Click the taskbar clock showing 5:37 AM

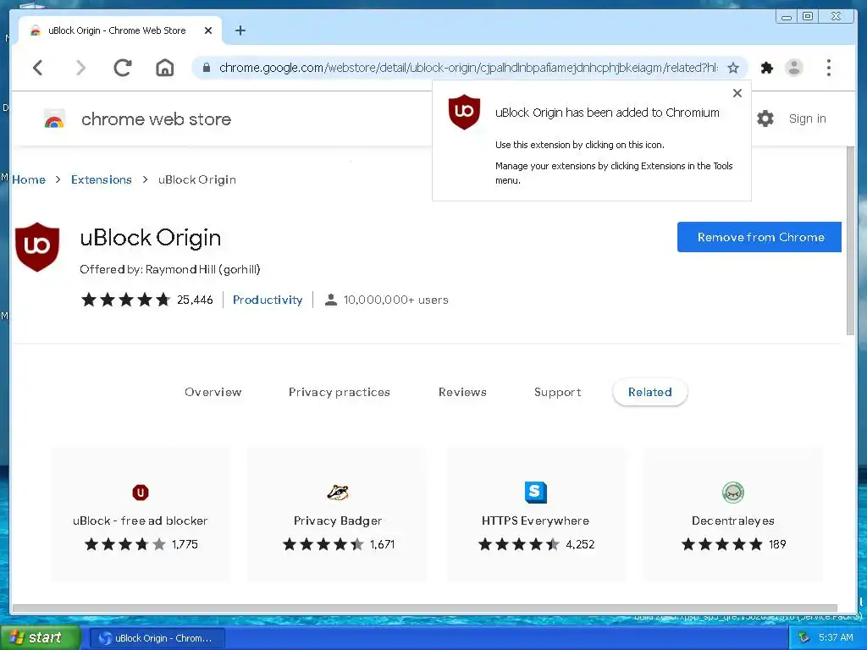tap(836, 638)
